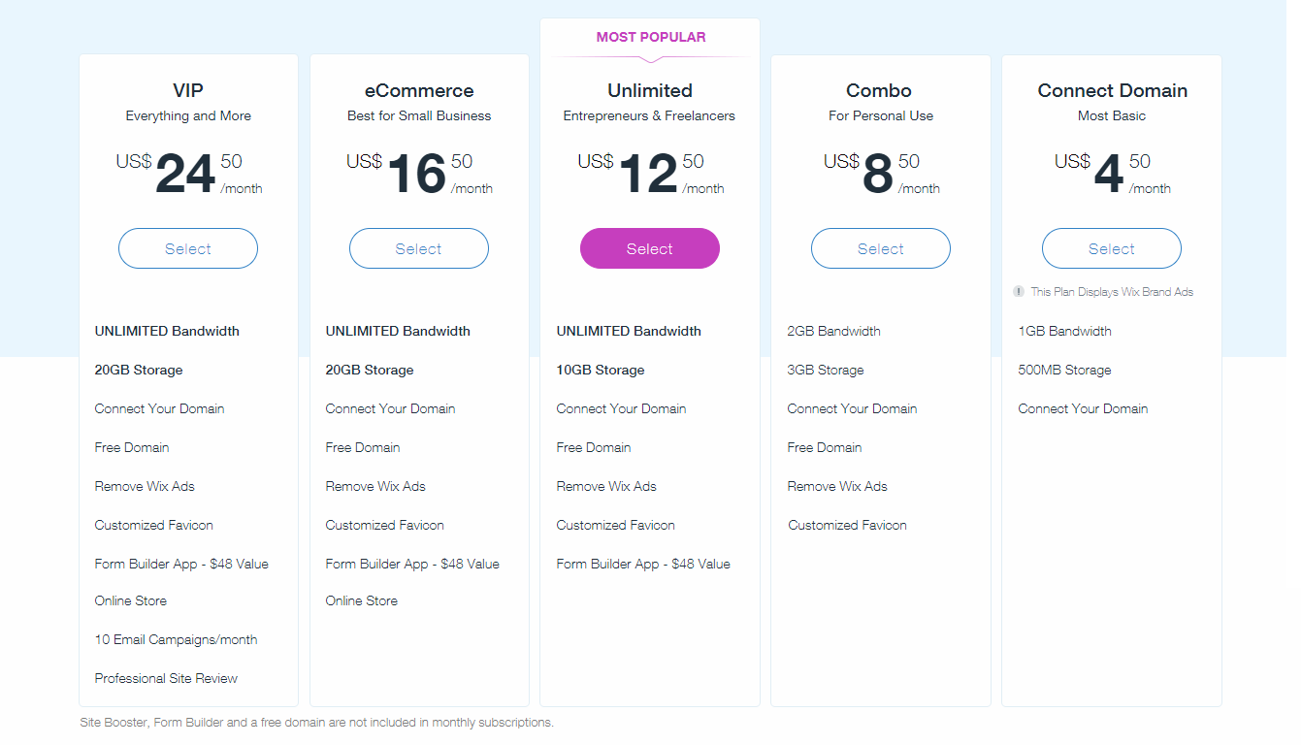
Task: Click the US$ 4.50 Connect Domain price
Action: click(x=1113, y=173)
